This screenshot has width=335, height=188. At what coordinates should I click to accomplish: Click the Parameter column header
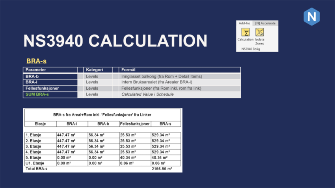(x=50, y=70)
